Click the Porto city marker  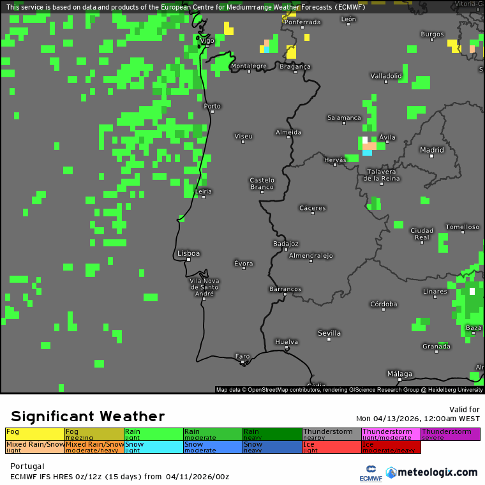pyautogui.click(x=213, y=112)
